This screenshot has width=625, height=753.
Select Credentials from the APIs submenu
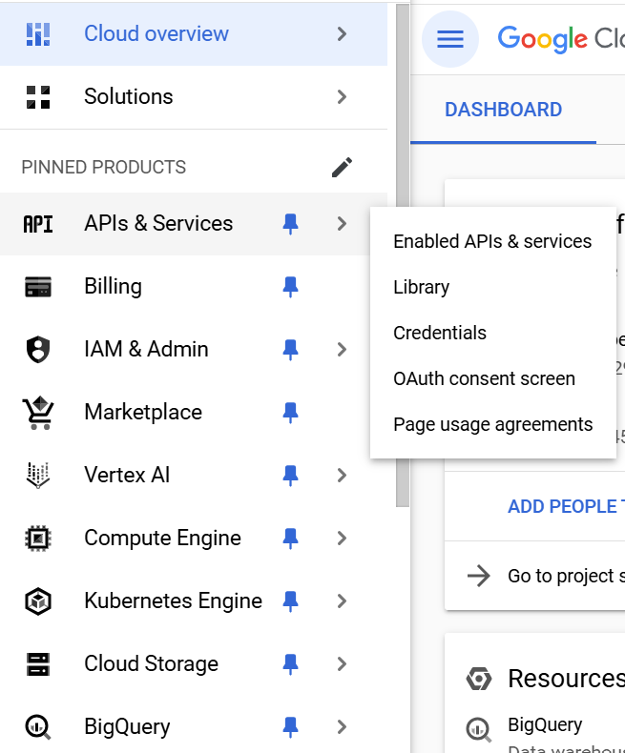click(x=440, y=333)
